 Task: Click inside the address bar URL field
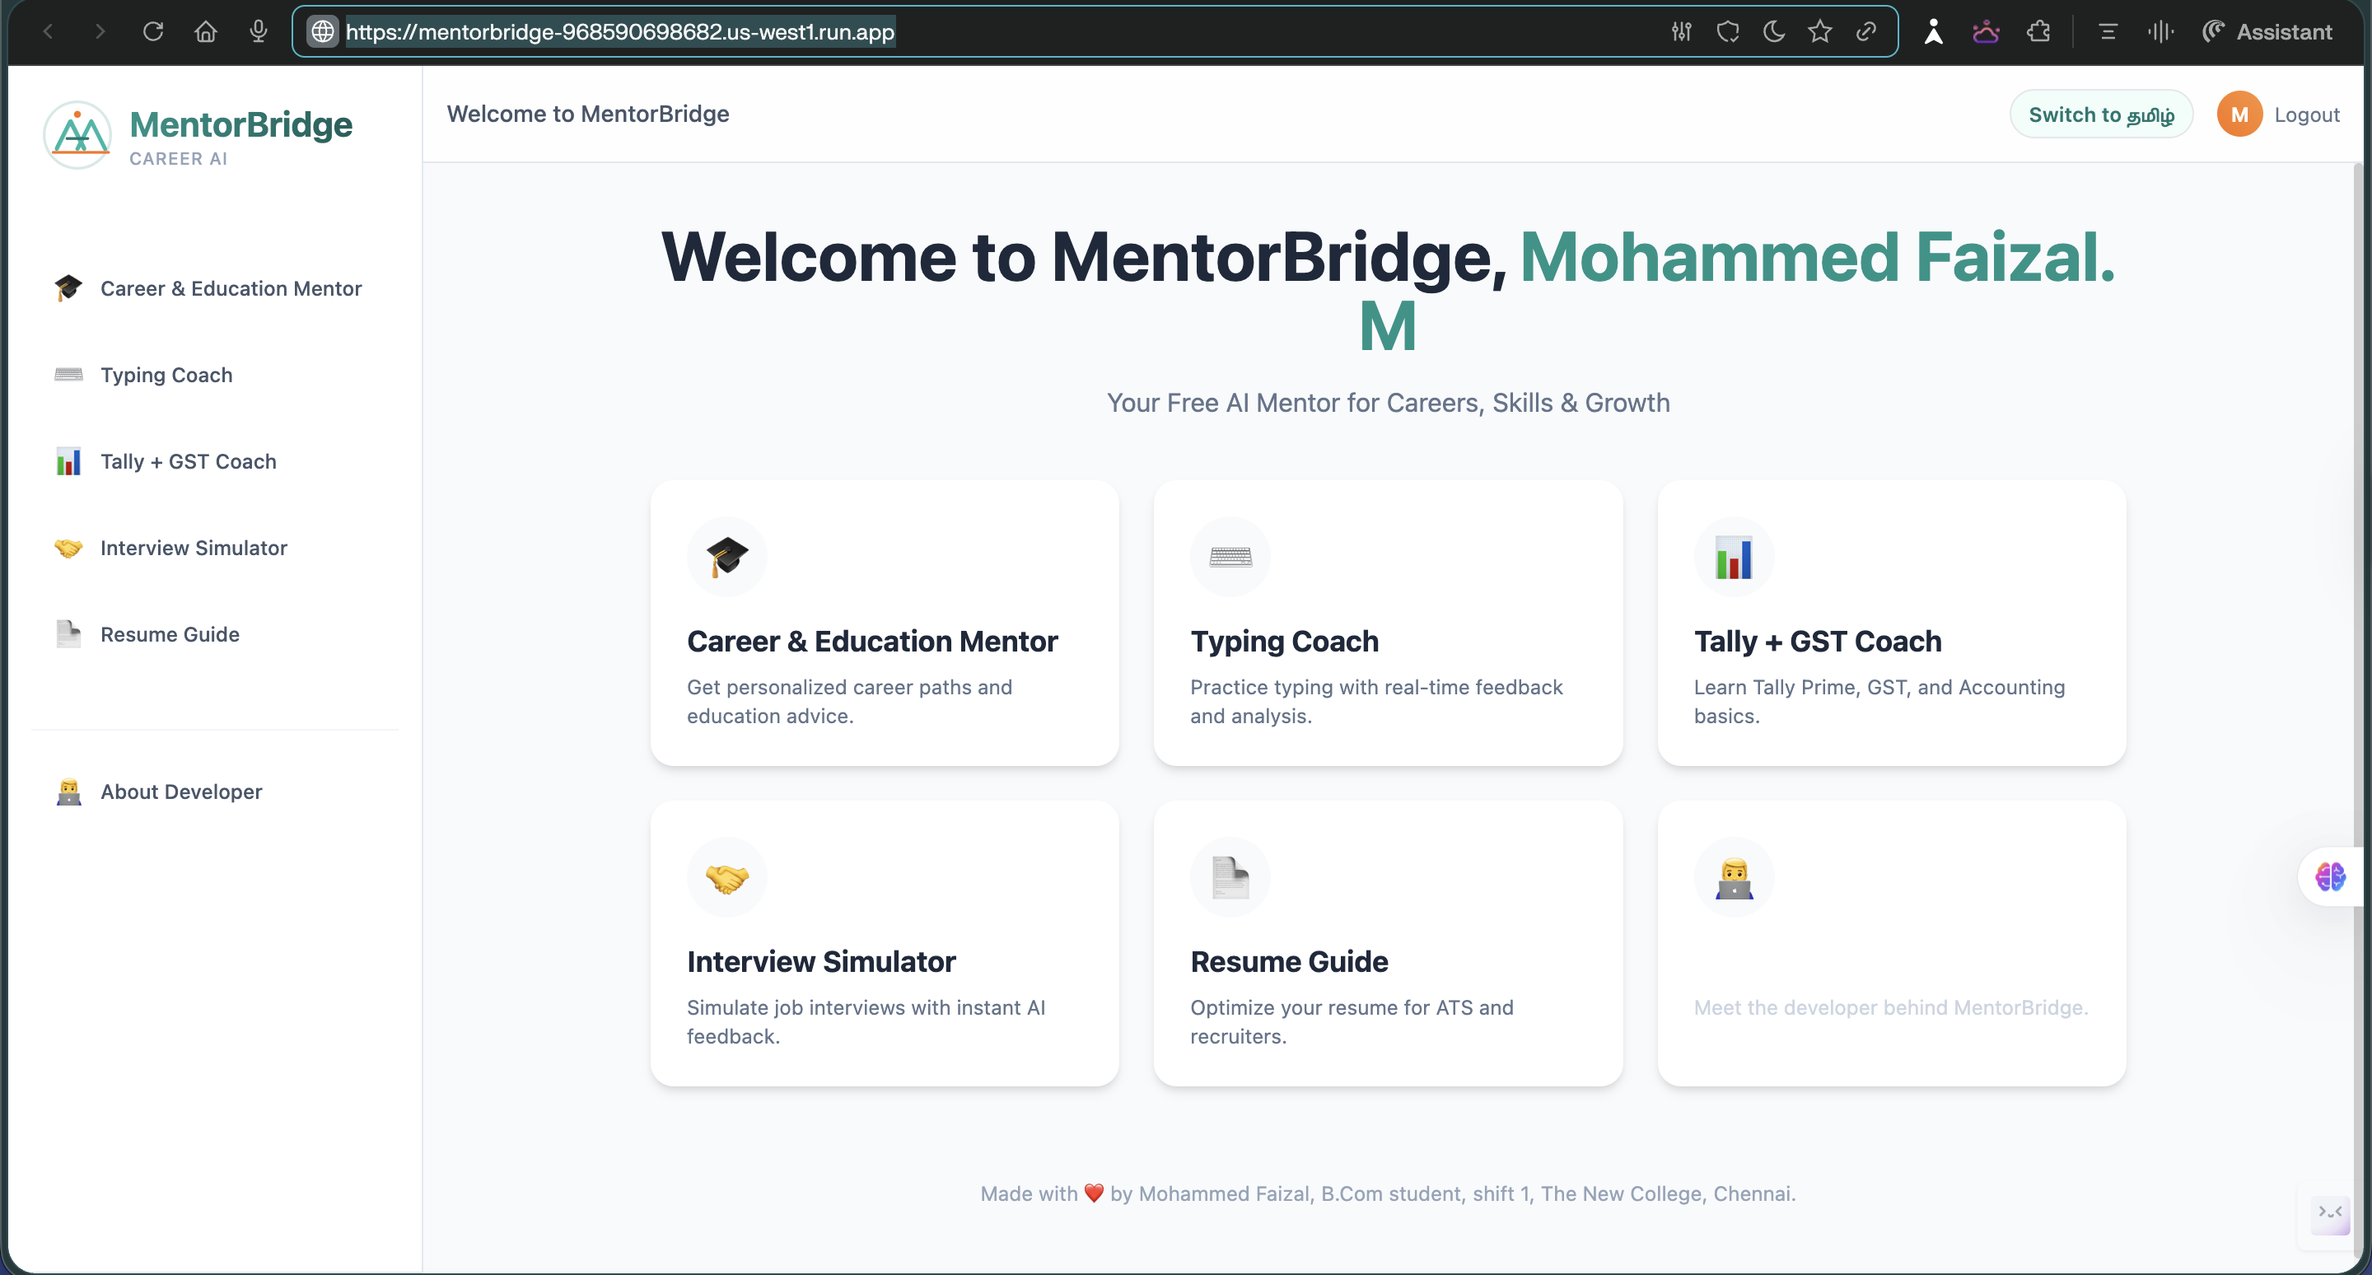click(621, 31)
